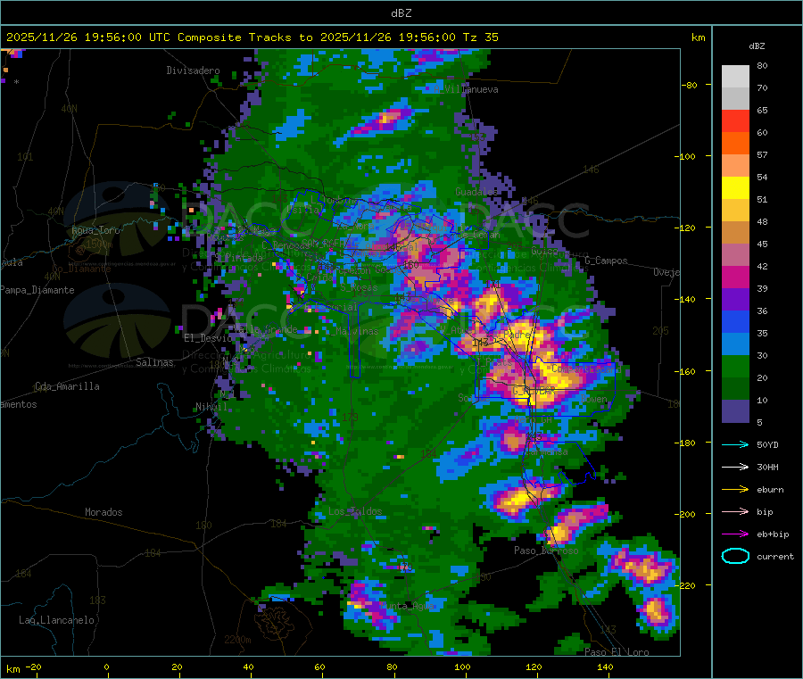Click the Paso El Loro map label
Viewport: 803px width, 679px height.
click(617, 652)
